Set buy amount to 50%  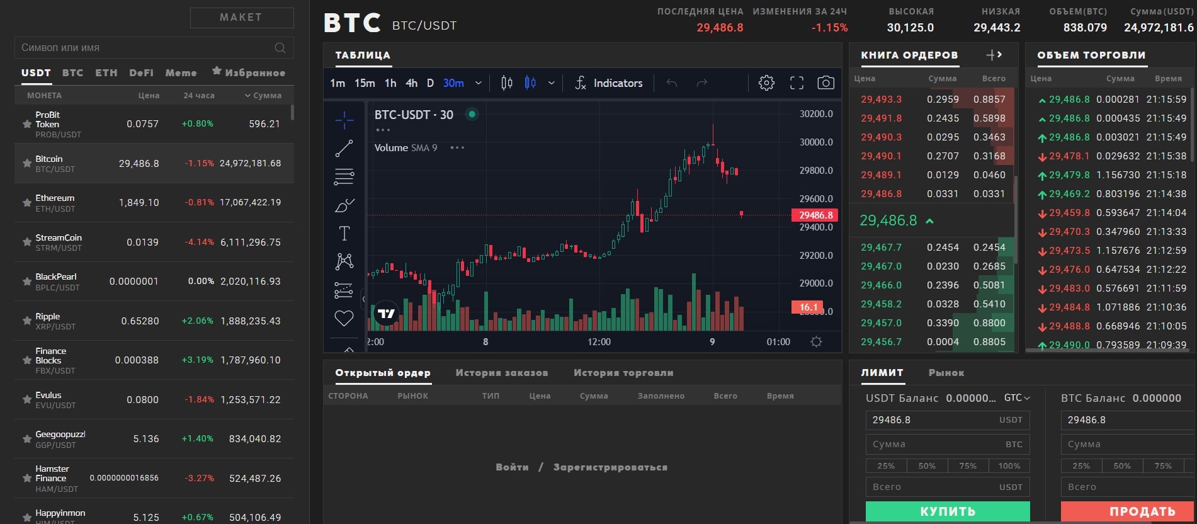point(927,466)
